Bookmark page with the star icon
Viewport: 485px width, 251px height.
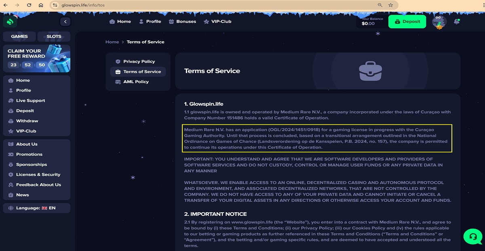coord(390,5)
